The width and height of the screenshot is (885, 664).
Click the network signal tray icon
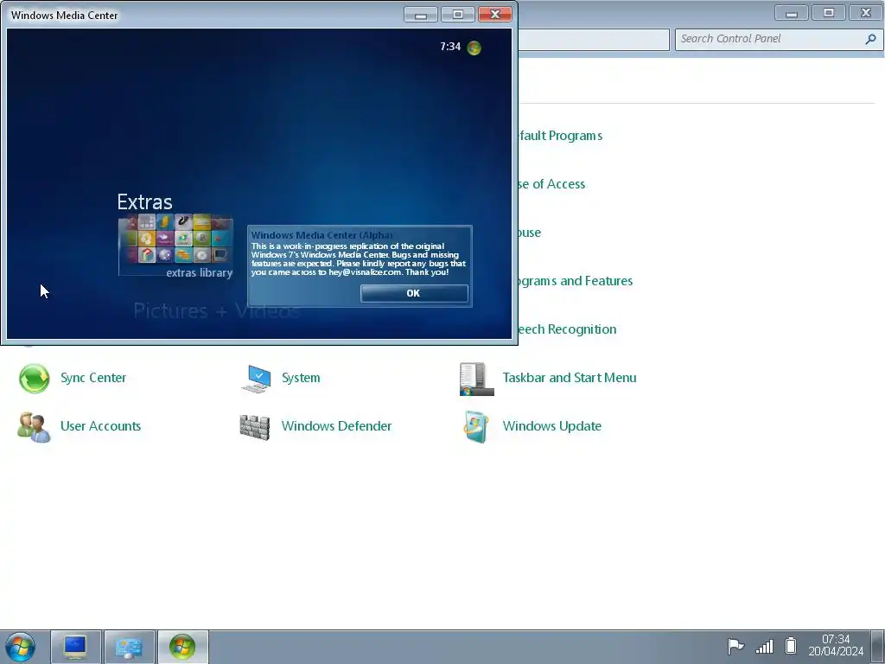pyautogui.click(x=764, y=647)
